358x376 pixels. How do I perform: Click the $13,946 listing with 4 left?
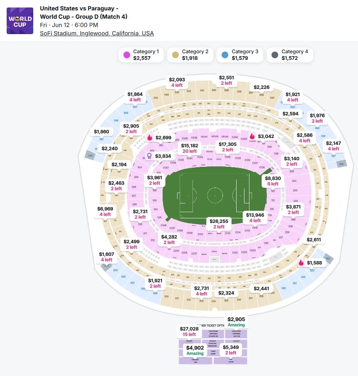click(255, 218)
